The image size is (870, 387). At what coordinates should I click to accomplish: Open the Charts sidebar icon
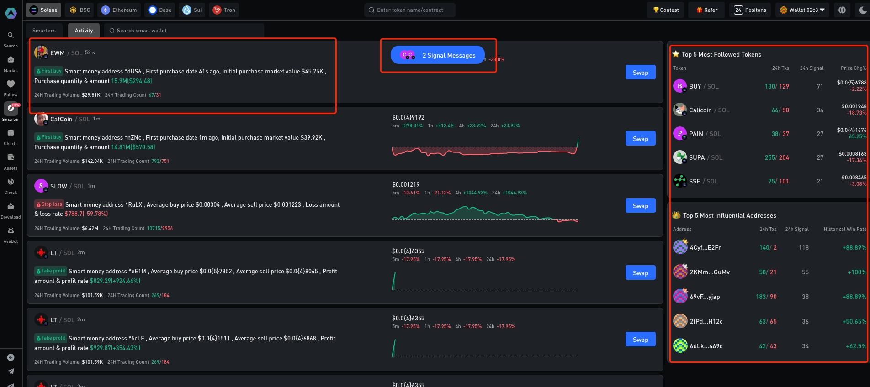(11, 133)
